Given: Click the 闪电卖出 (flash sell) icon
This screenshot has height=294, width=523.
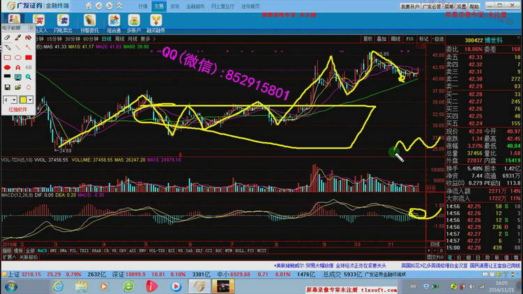Looking at the screenshot, I should click(x=63, y=22).
